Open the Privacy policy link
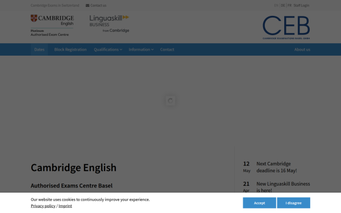The image size is (341, 213). point(43,206)
